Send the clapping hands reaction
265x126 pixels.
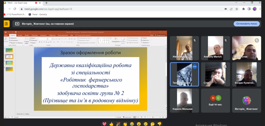tap(125, 124)
